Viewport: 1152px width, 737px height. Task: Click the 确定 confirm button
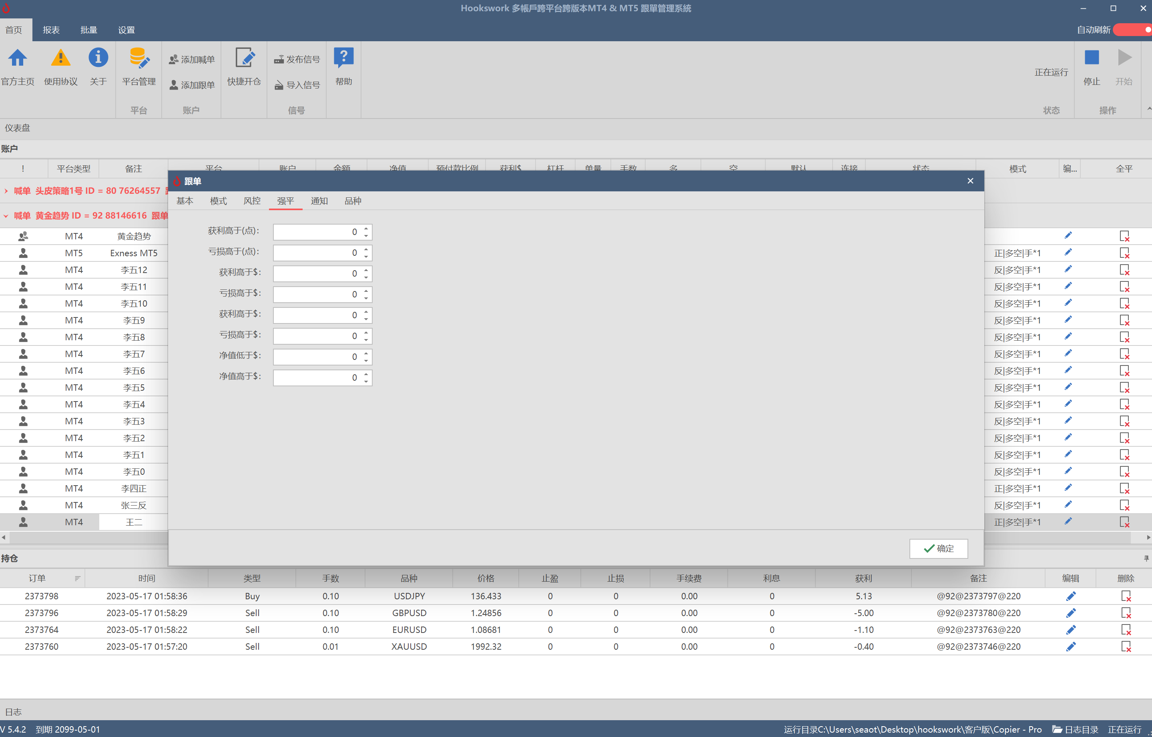point(938,548)
